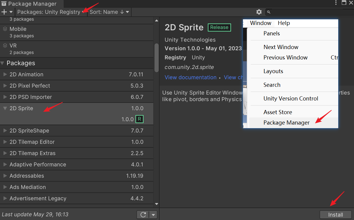This screenshot has width=354, height=220.
Task: Open the settings gear icon
Action: click(x=259, y=12)
